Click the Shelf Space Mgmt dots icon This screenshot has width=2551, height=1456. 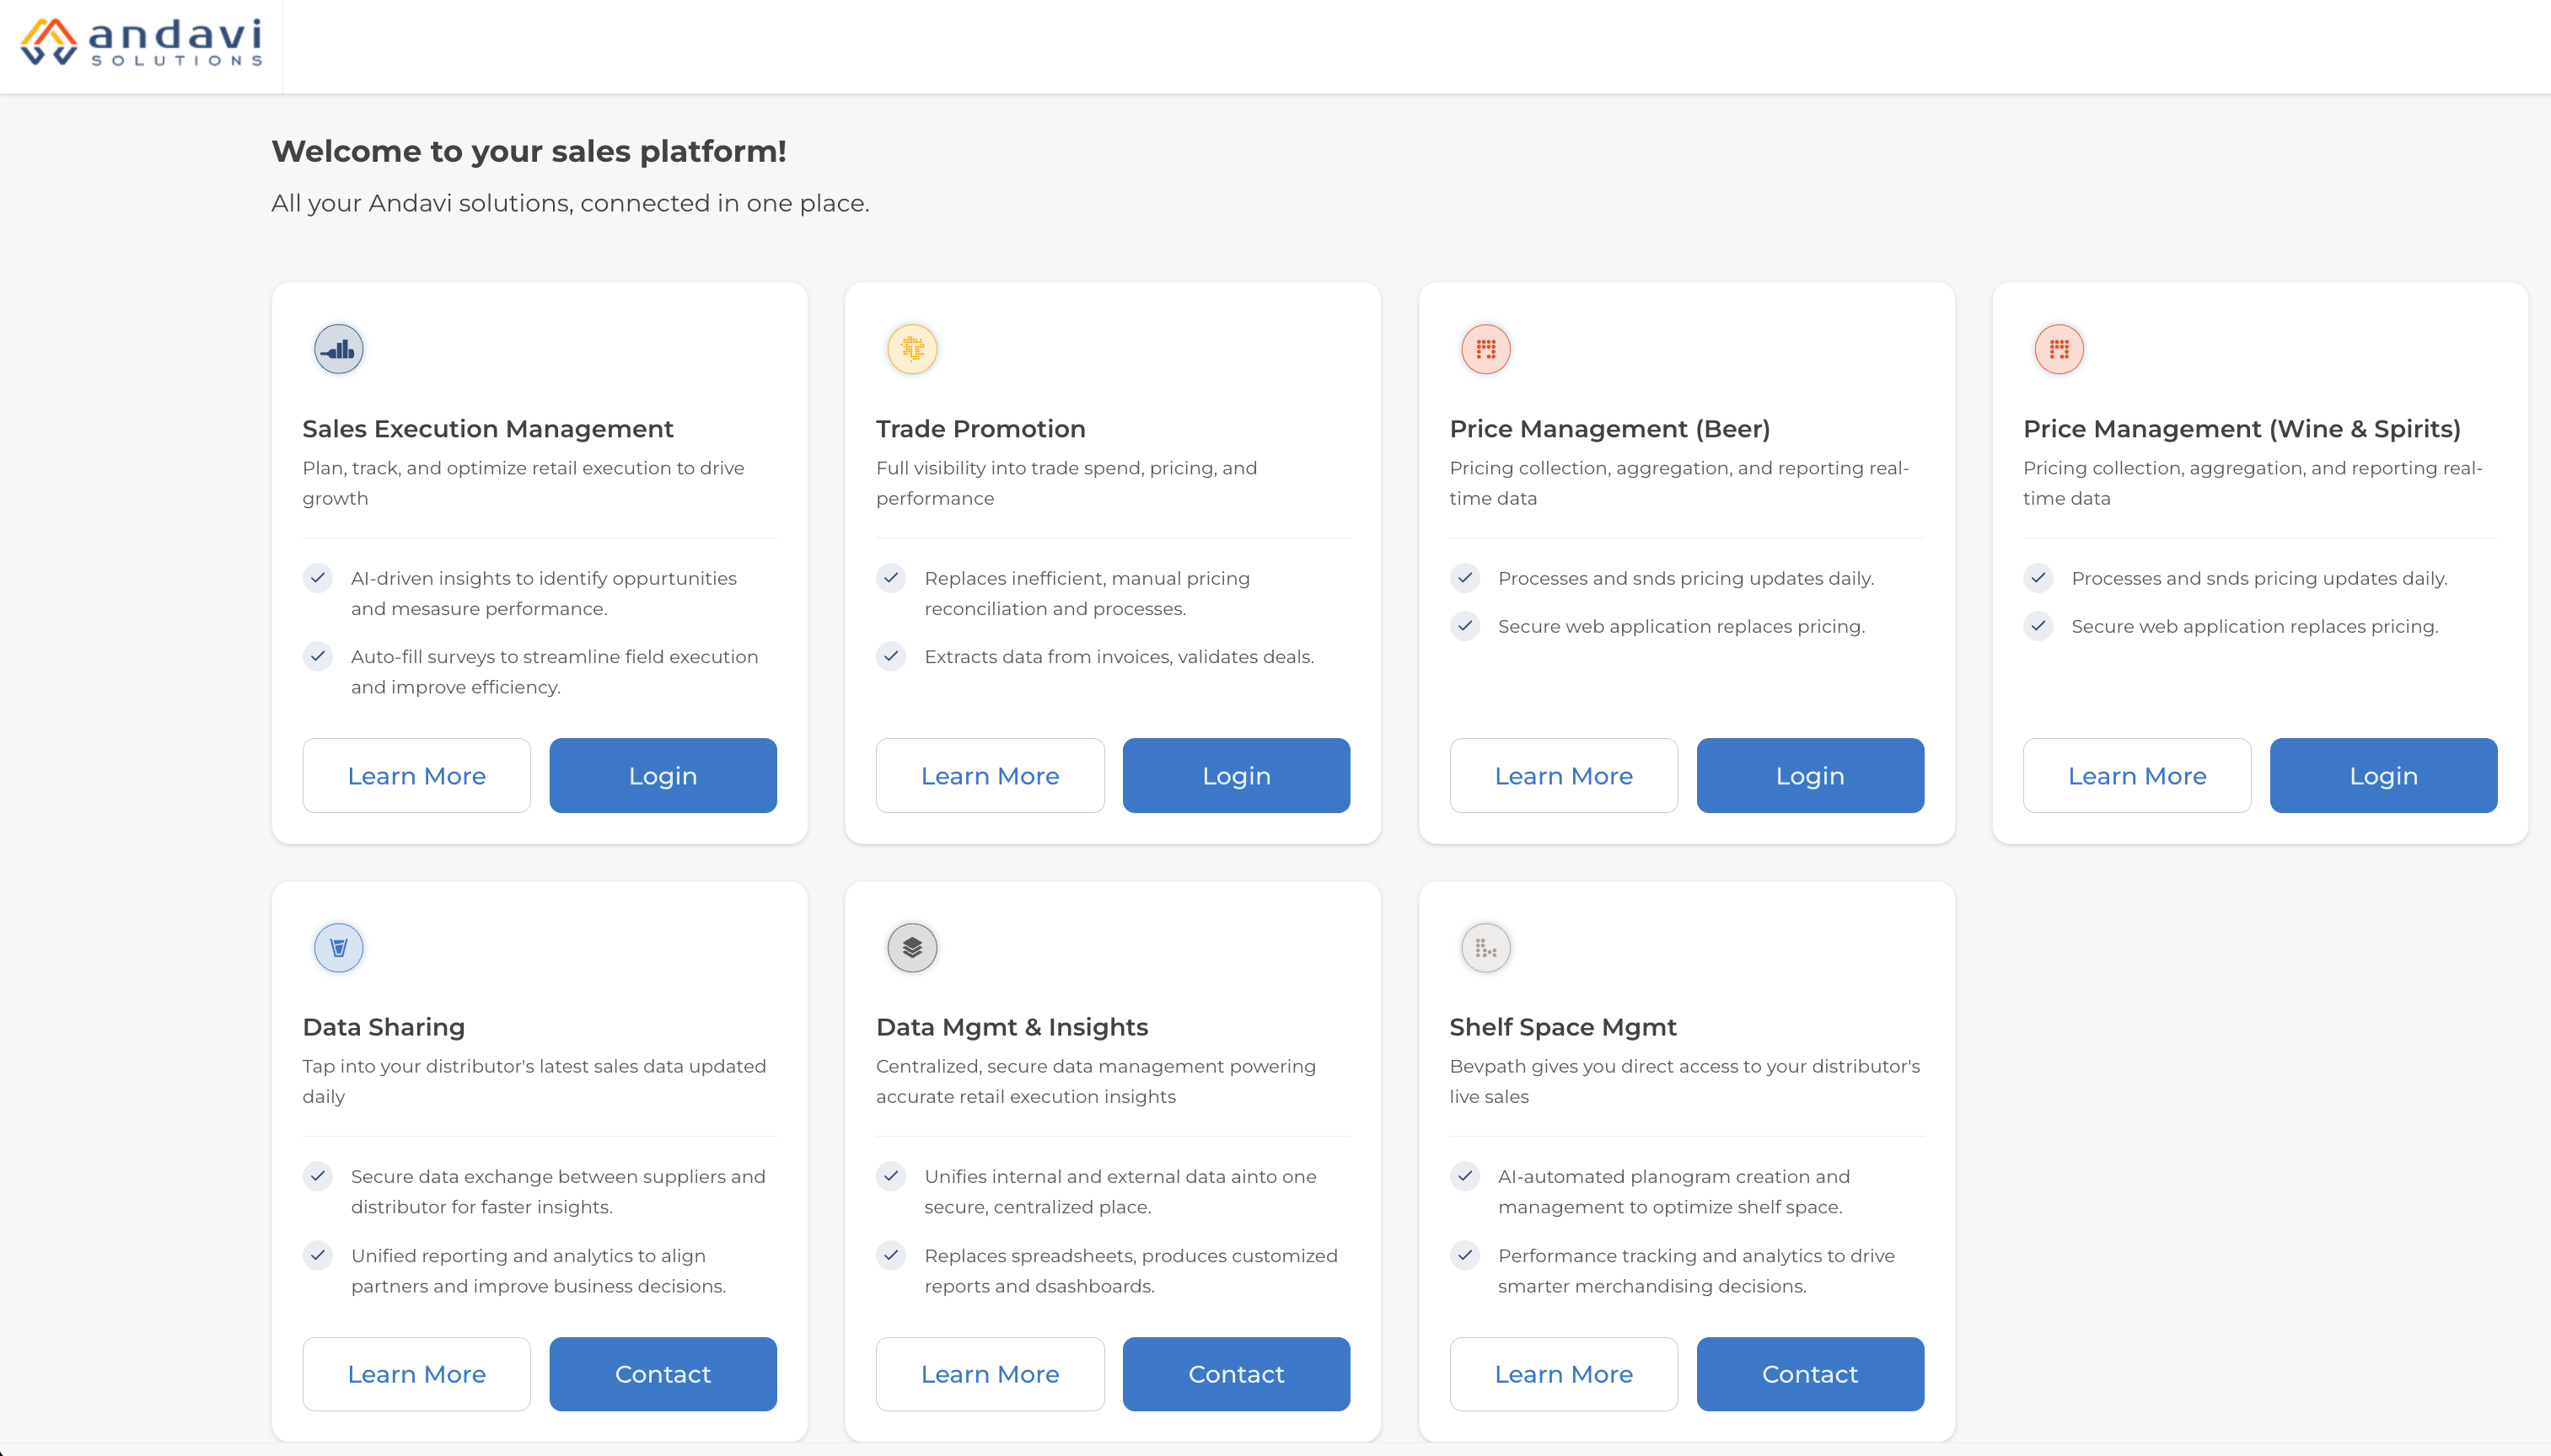click(x=1485, y=947)
